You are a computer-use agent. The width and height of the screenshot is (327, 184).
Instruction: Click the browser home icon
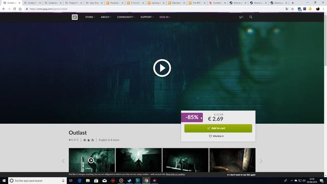[x=20, y=9]
